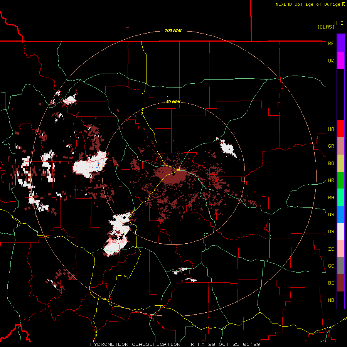Click the UK legend label

(x=331, y=61)
